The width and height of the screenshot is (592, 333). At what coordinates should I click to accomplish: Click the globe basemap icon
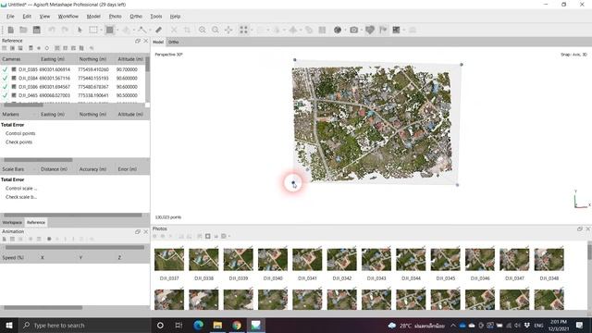[x=338, y=30]
